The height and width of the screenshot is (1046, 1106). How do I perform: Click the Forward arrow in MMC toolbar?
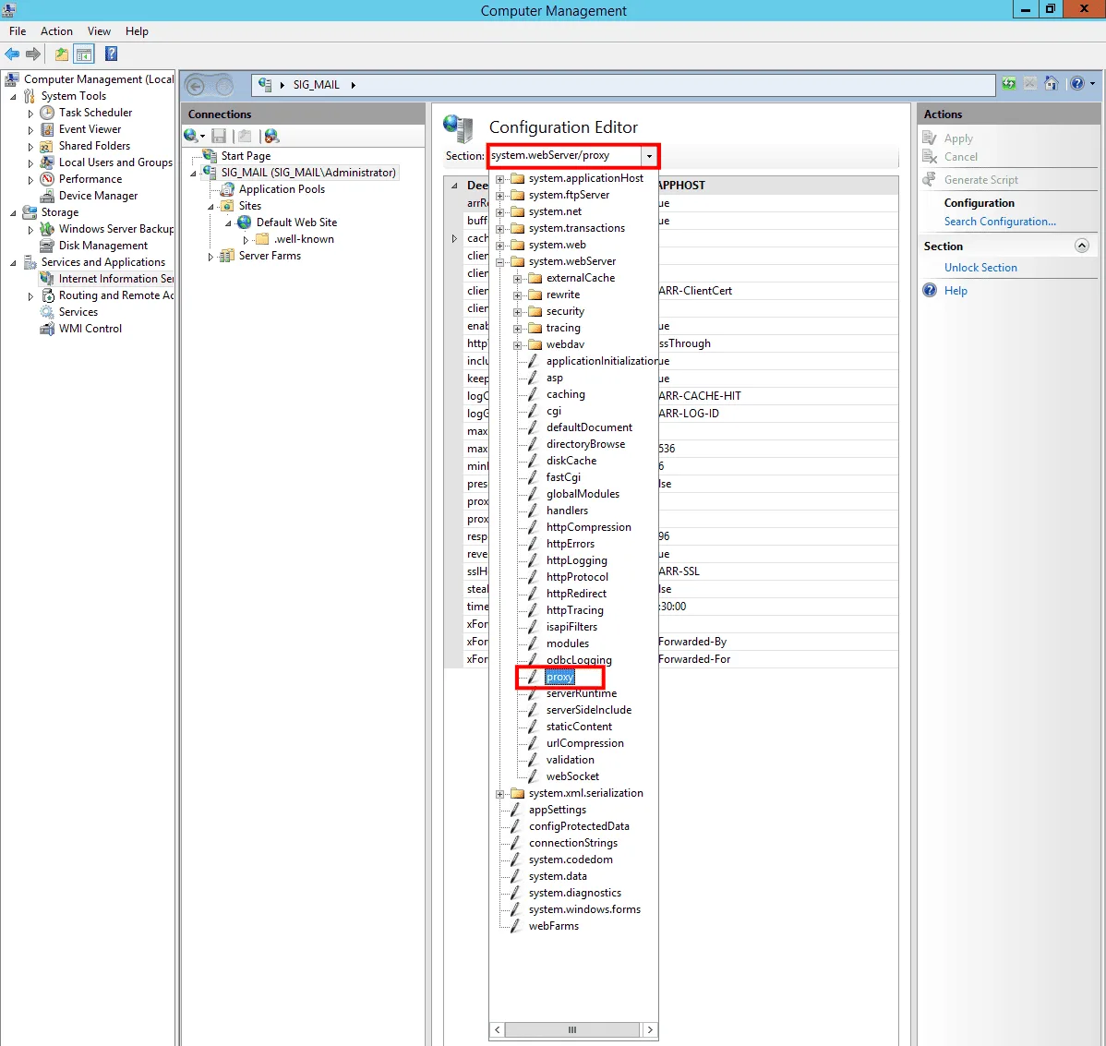[x=33, y=54]
